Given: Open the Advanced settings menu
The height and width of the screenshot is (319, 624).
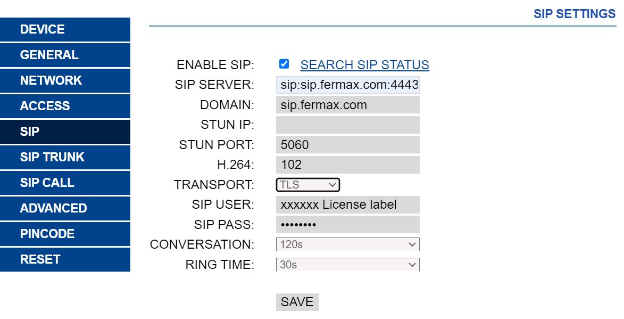Looking at the screenshot, I should click(65, 208).
